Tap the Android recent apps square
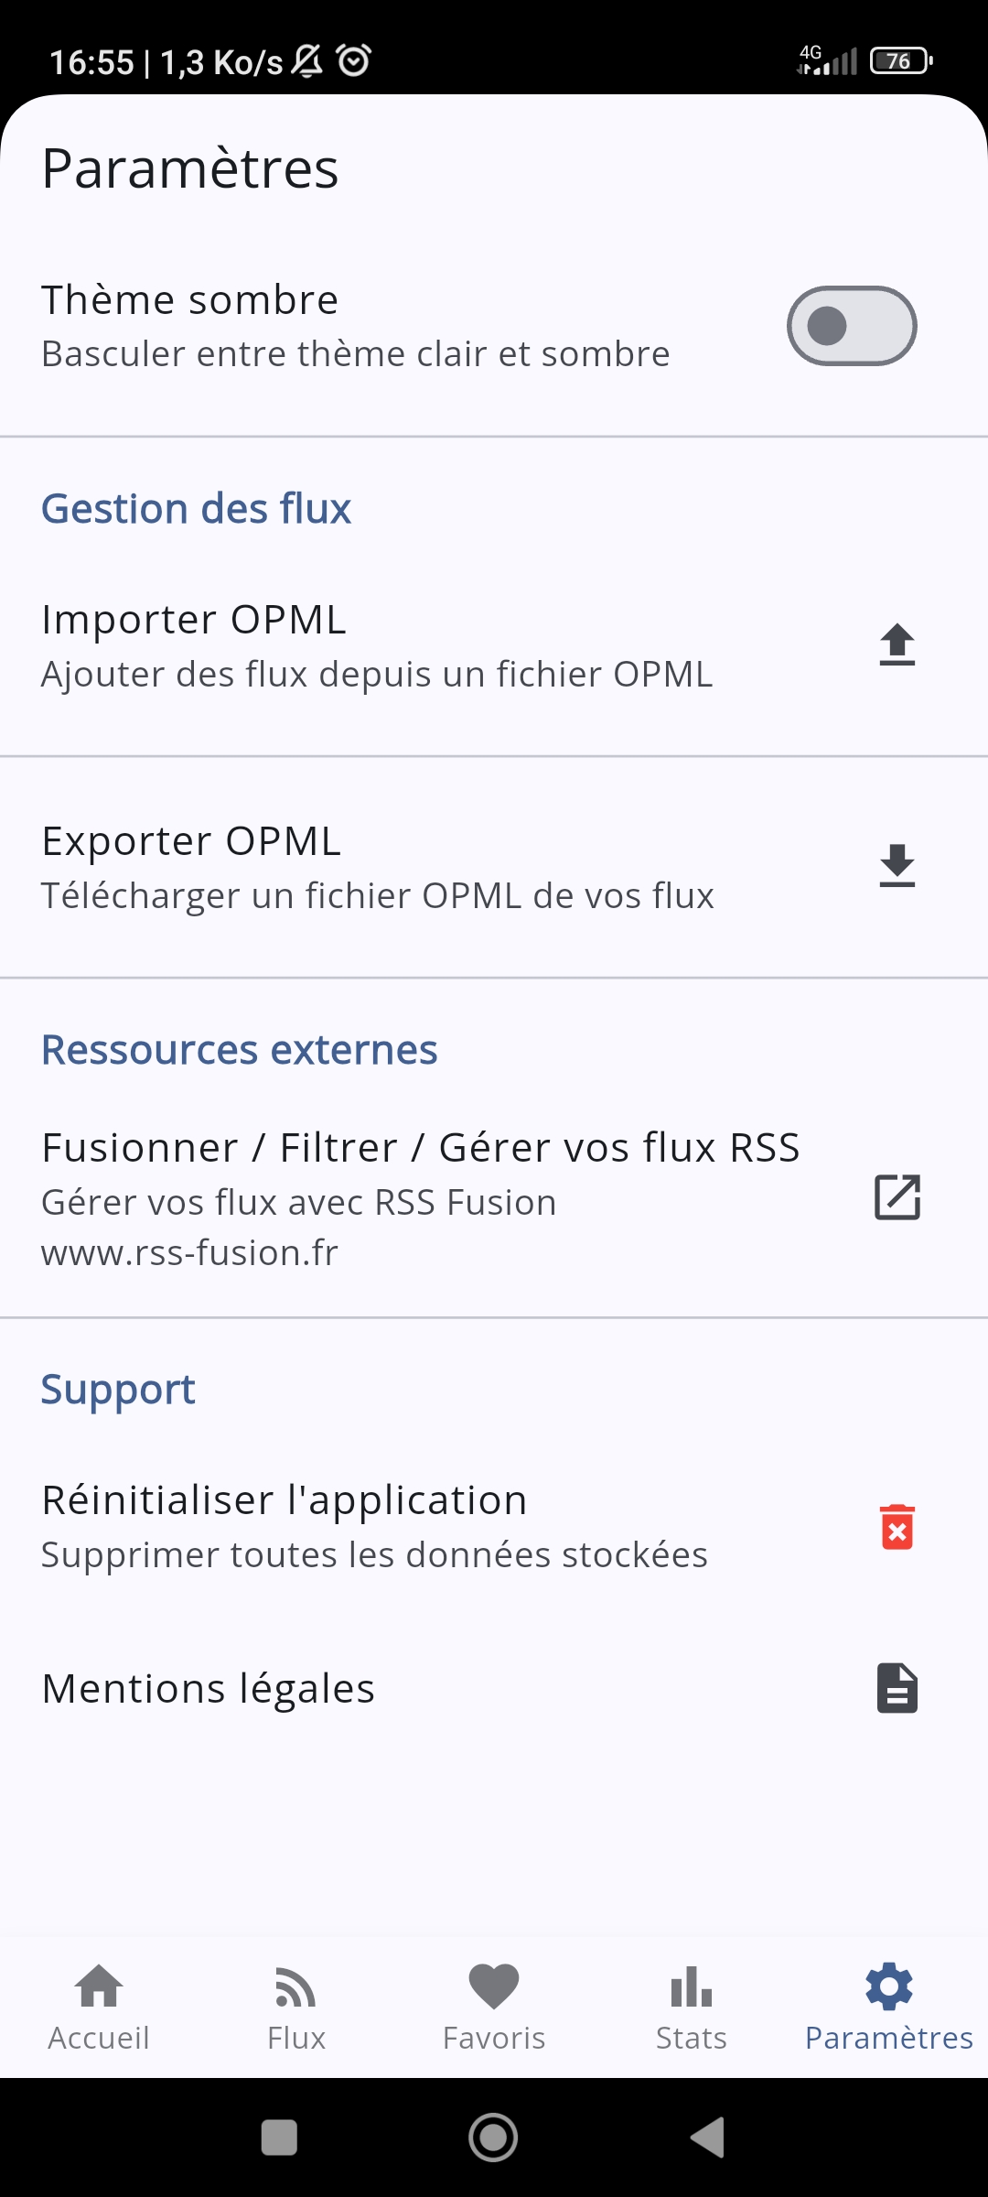 point(279,2138)
